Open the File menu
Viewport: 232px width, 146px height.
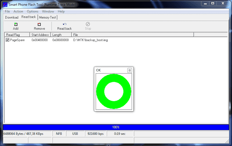tap(7, 11)
